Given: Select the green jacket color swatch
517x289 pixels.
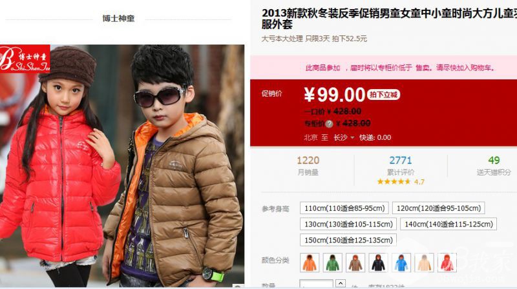Looking at the screenshot, I should click(x=332, y=263).
